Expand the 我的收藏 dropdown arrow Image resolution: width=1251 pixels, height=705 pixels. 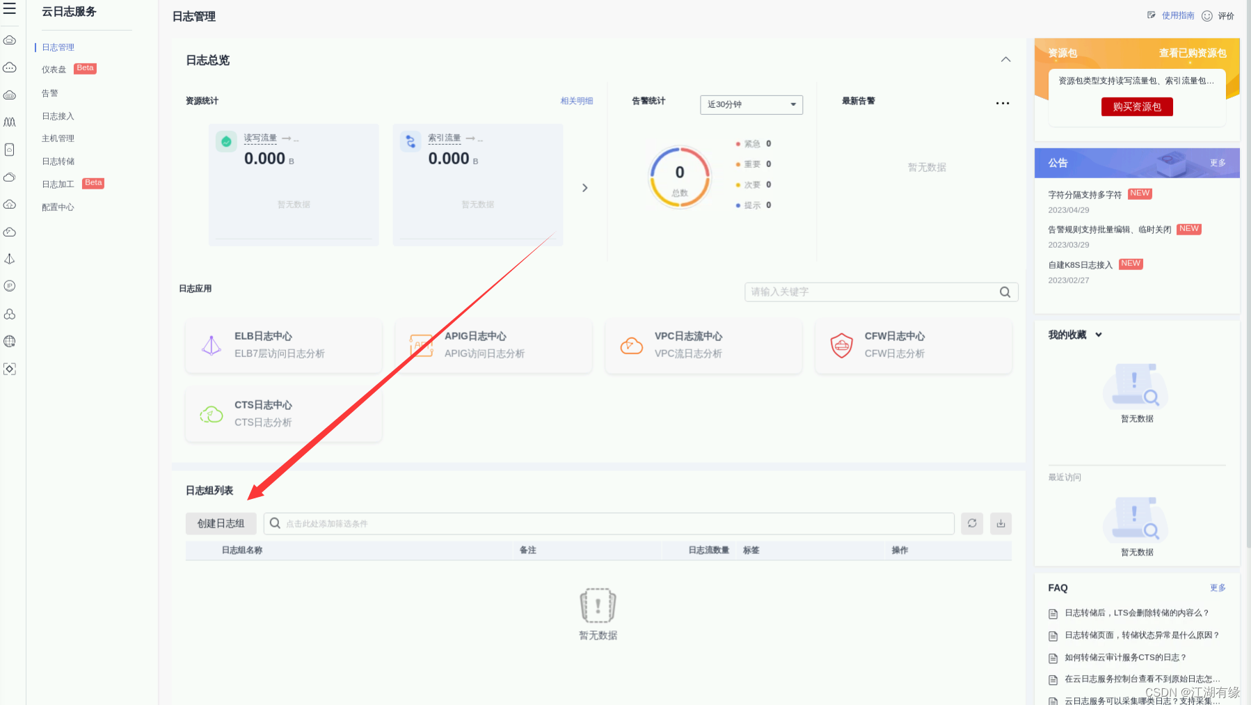click(1099, 335)
